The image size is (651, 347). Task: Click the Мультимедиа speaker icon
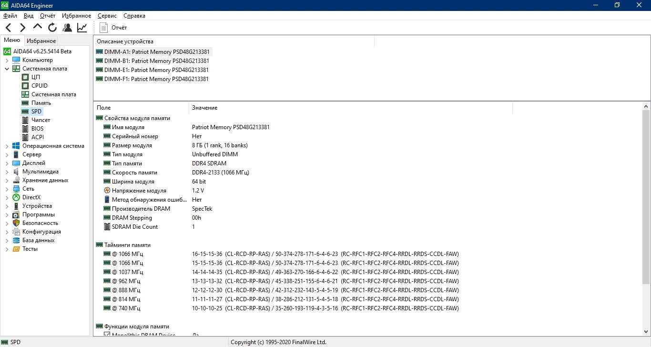pyautogui.click(x=16, y=172)
